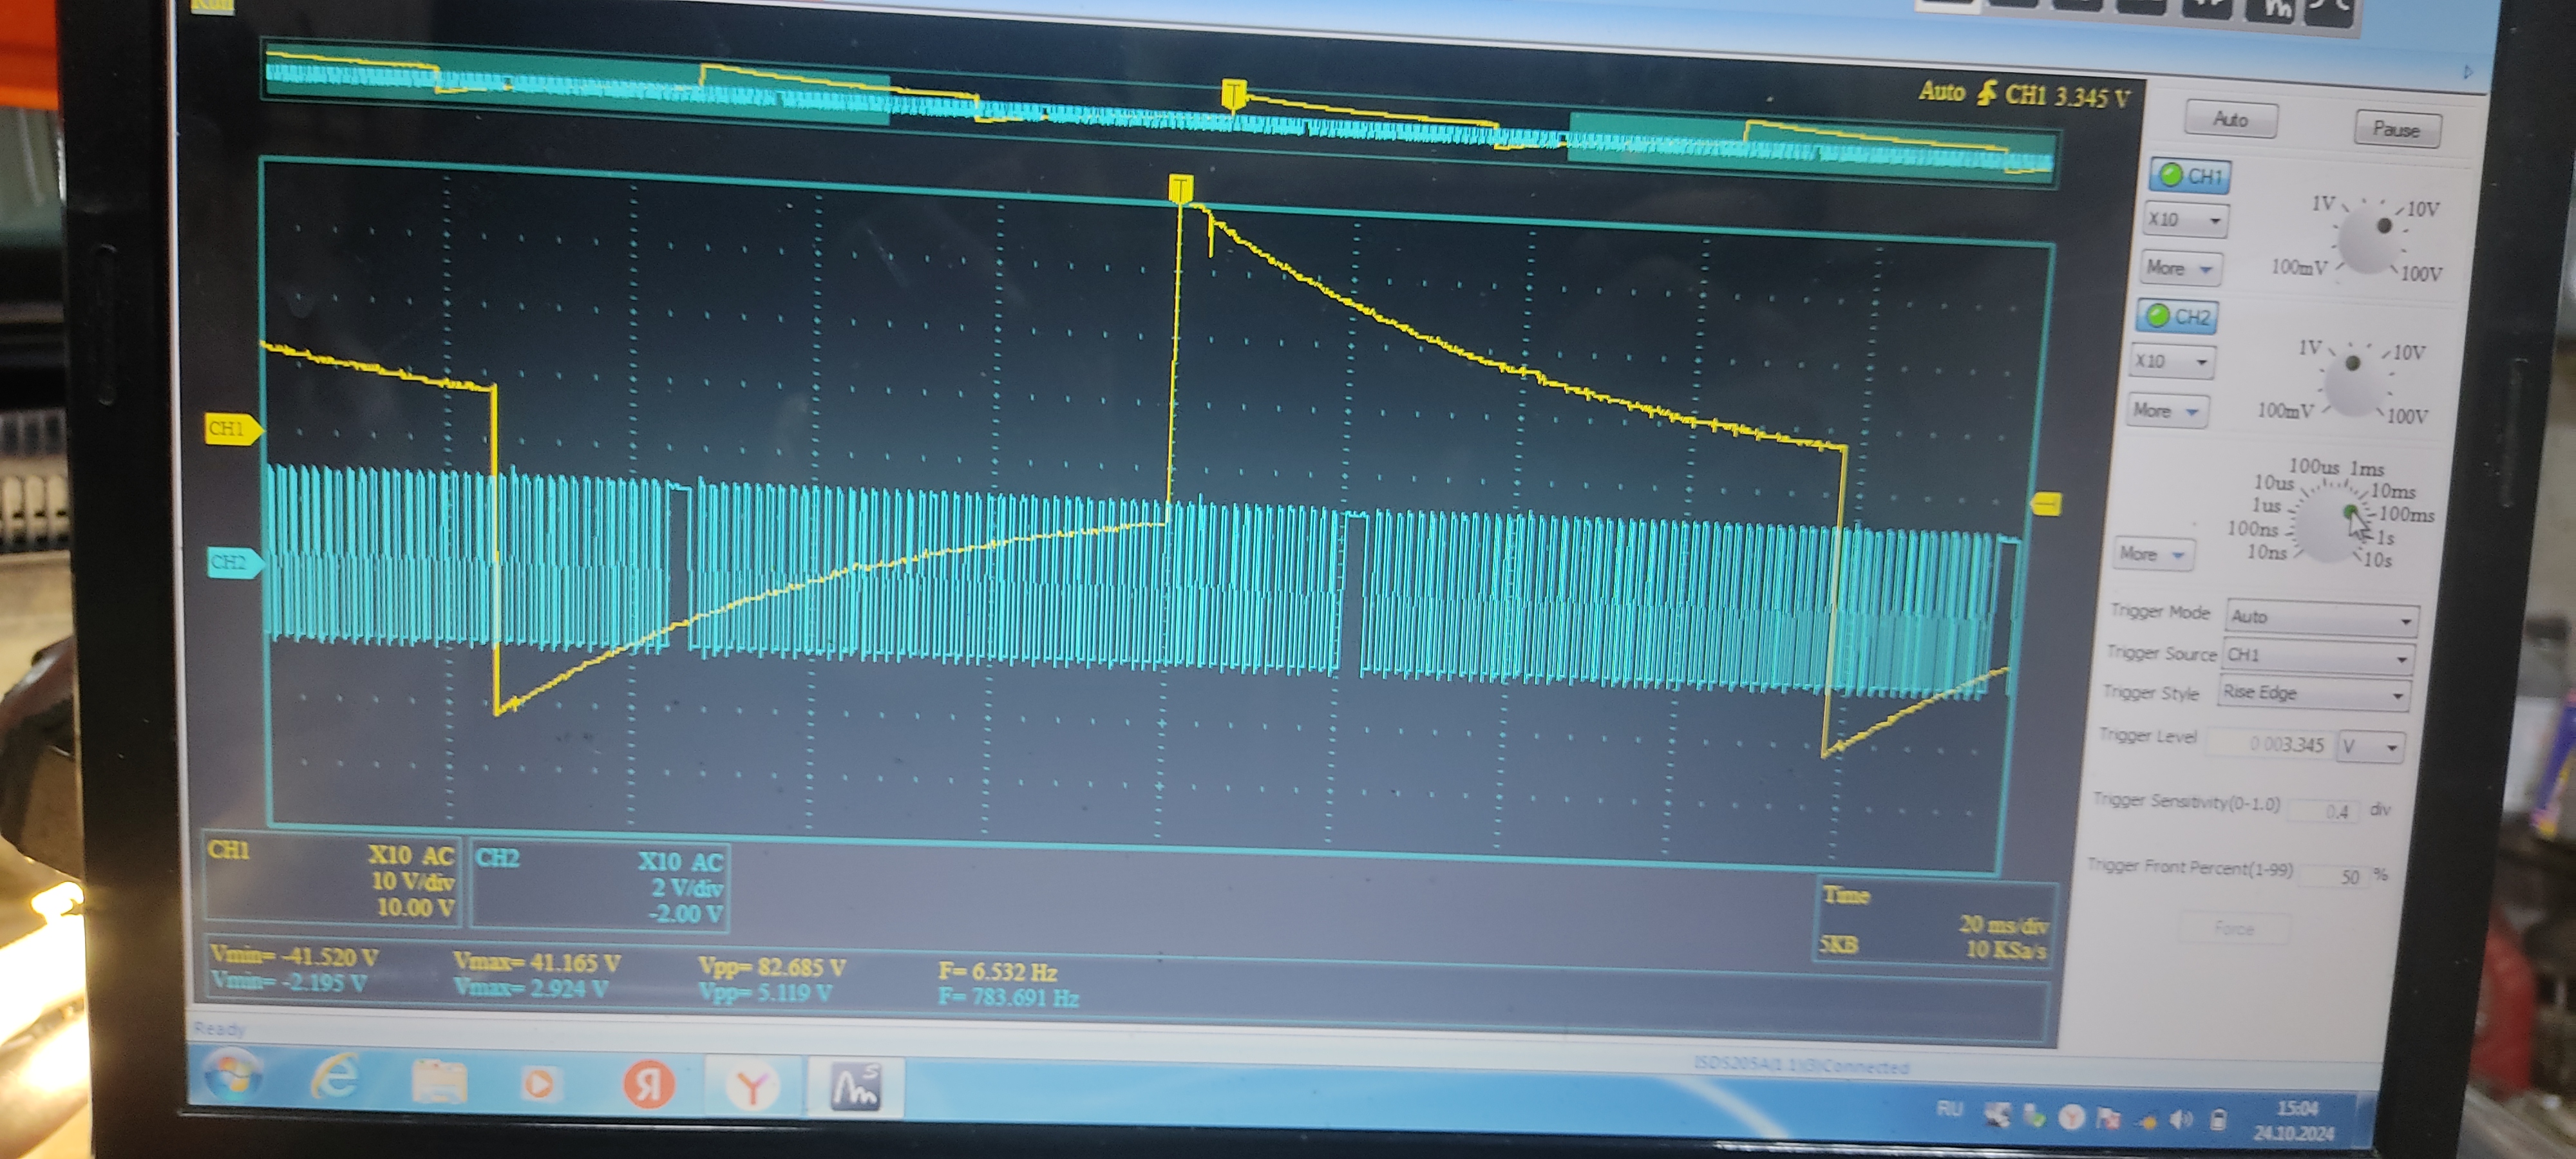Screen dimensions: 2576x1159
Task: Open the CH1 X10 probe dropdown
Action: (x=2186, y=220)
